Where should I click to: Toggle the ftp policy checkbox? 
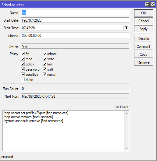[x=23, y=54]
